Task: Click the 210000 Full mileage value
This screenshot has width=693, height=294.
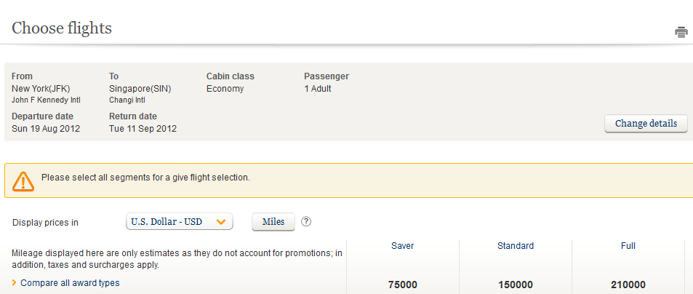Action: [628, 285]
